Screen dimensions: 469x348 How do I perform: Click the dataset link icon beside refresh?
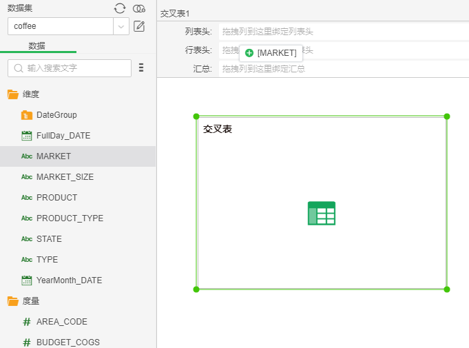139,8
